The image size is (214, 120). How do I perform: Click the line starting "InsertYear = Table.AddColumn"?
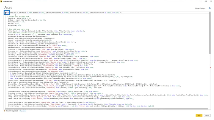(41, 49)
